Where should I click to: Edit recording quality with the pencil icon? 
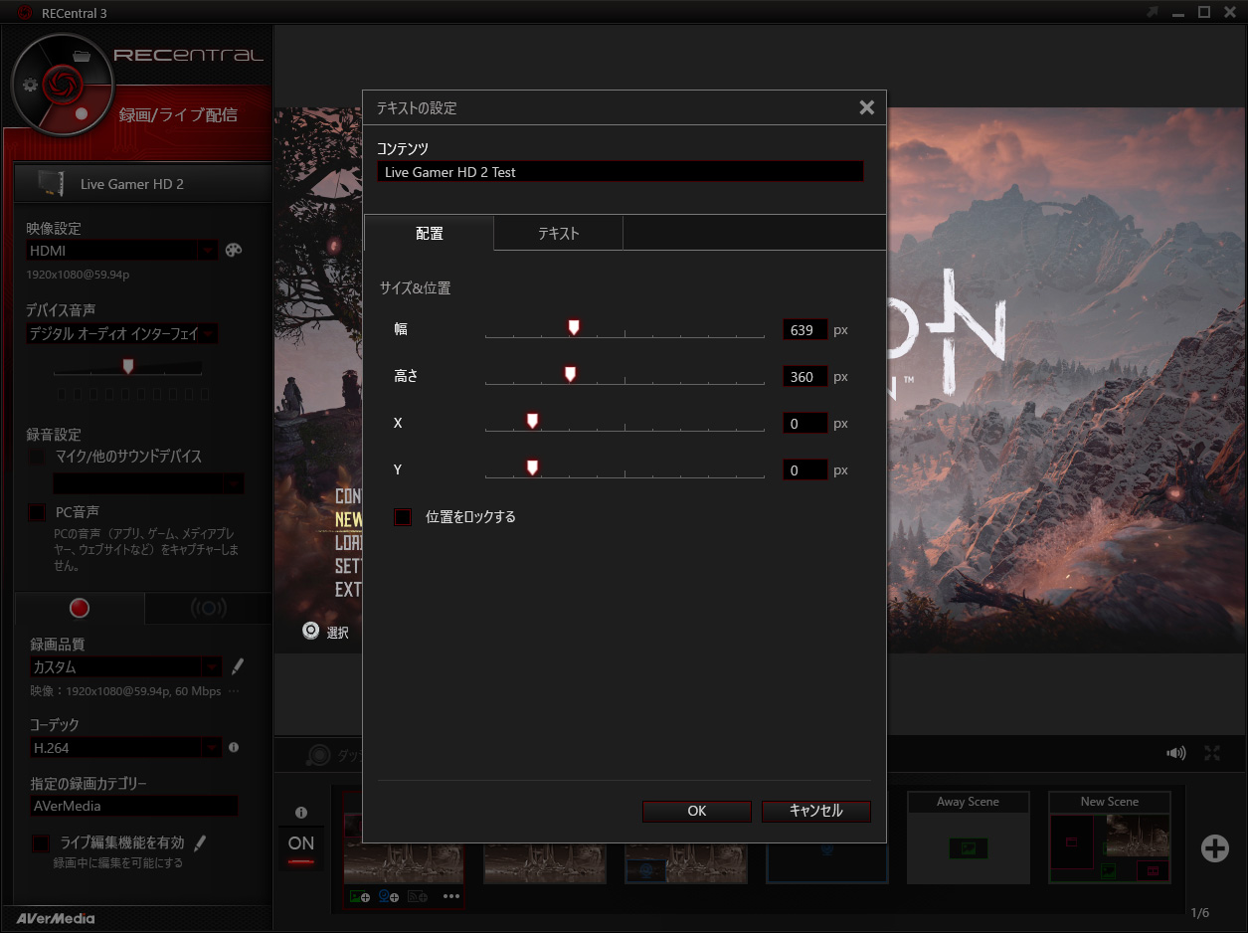click(x=237, y=666)
